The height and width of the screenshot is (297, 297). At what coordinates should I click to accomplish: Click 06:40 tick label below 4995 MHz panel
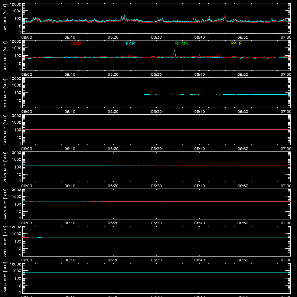[x=199, y=223]
